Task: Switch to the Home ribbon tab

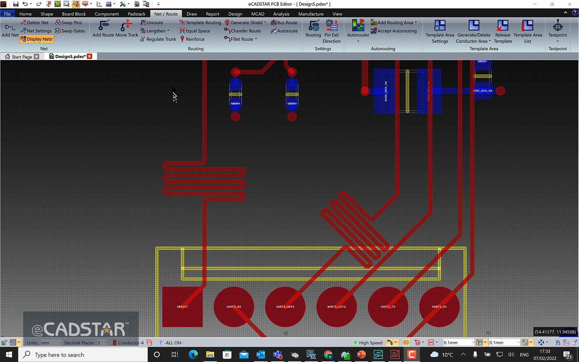Action: [25, 14]
